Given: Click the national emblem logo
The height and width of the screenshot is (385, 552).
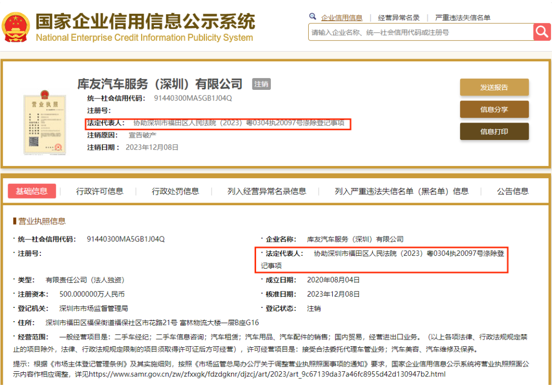Looking at the screenshot, I should coord(15,27).
